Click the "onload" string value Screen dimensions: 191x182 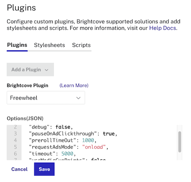(x=94, y=147)
